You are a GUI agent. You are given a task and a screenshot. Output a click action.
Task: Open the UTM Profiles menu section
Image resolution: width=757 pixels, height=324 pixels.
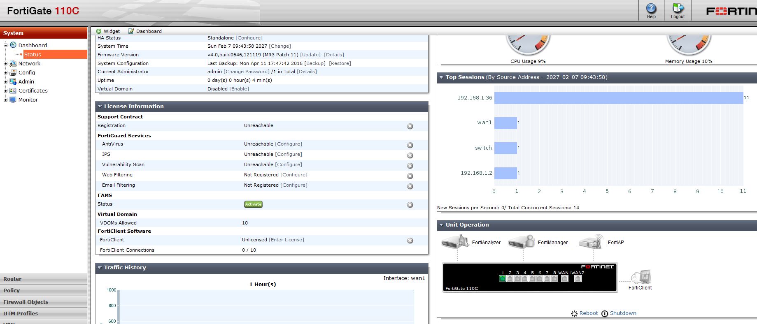tap(44, 313)
